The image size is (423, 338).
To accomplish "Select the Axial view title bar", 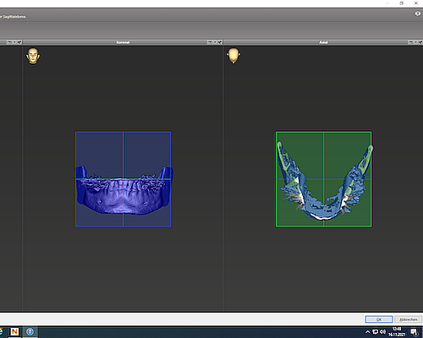I will pyautogui.click(x=323, y=42).
